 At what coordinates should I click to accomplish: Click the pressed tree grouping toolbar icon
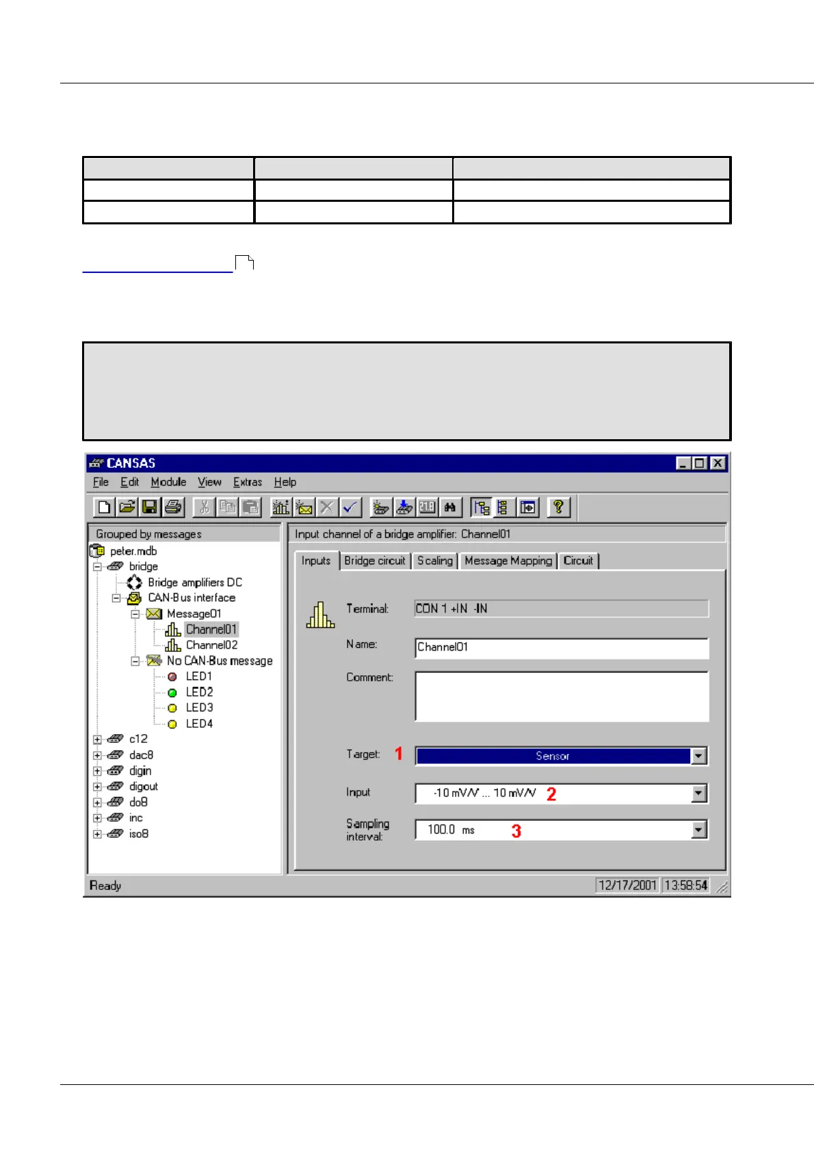[482, 507]
